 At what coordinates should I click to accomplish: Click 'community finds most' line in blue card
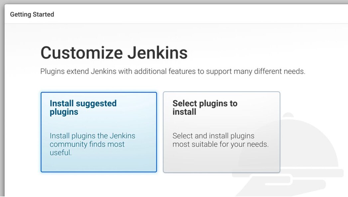coord(87,144)
